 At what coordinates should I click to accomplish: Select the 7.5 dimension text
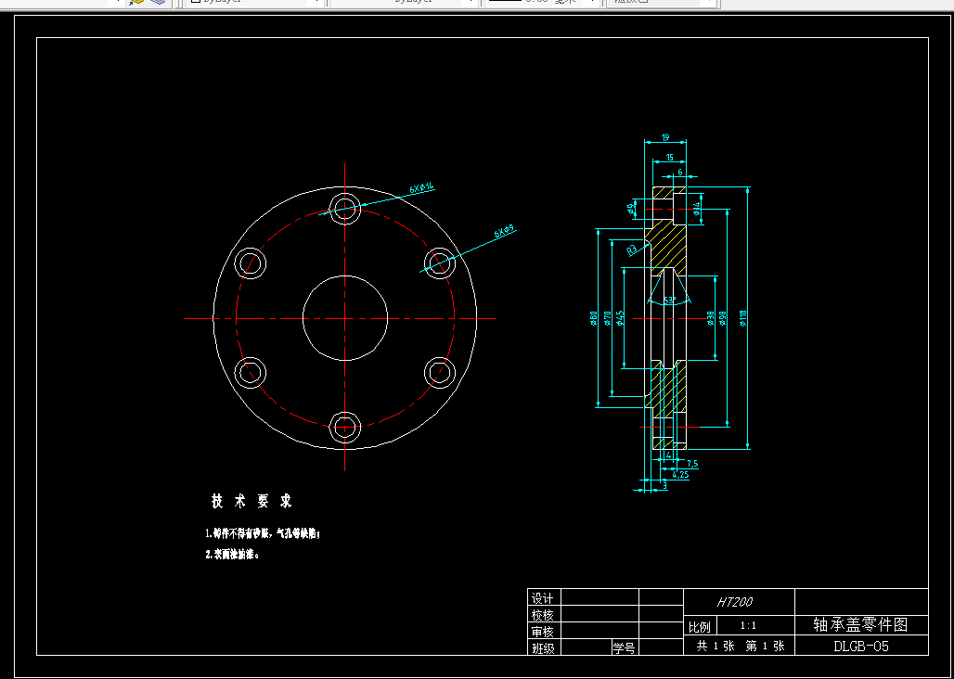click(x=692, y=464)
